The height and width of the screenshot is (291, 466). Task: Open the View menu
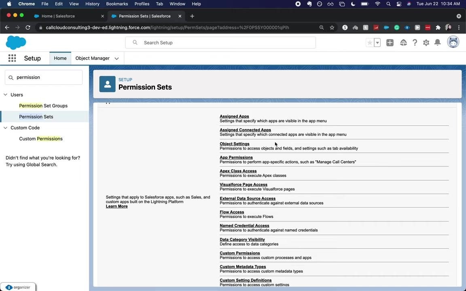(x=74, y=4)
